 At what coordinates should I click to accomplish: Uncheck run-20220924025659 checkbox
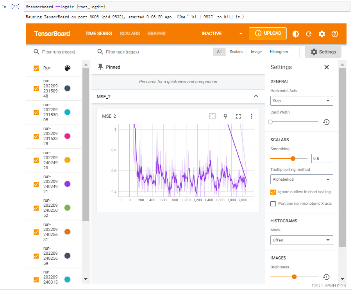point(36,256)
